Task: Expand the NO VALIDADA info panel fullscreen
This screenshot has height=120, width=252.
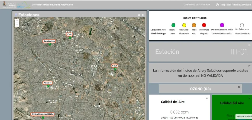Action: pyautogui.click(x=249, y=66)
